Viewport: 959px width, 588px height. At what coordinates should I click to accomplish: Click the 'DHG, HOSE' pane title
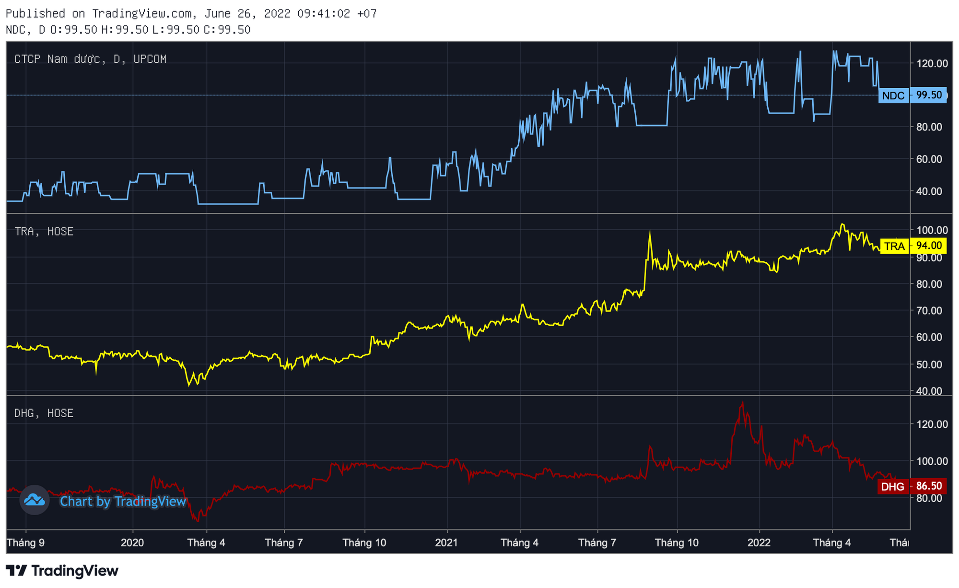tap(44, 413)
